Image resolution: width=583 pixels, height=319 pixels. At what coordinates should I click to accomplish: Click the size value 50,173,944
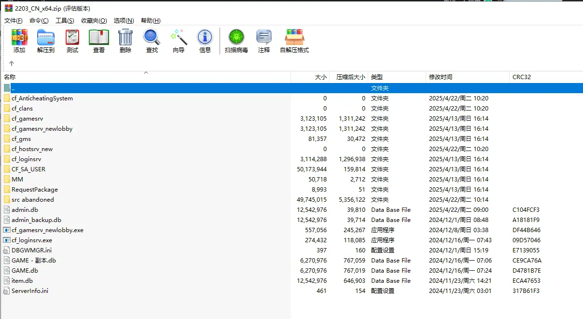[x=312, y=169]
